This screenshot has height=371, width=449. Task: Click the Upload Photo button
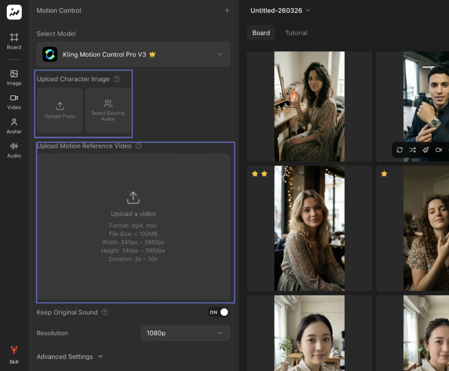[x=60, y=110]
